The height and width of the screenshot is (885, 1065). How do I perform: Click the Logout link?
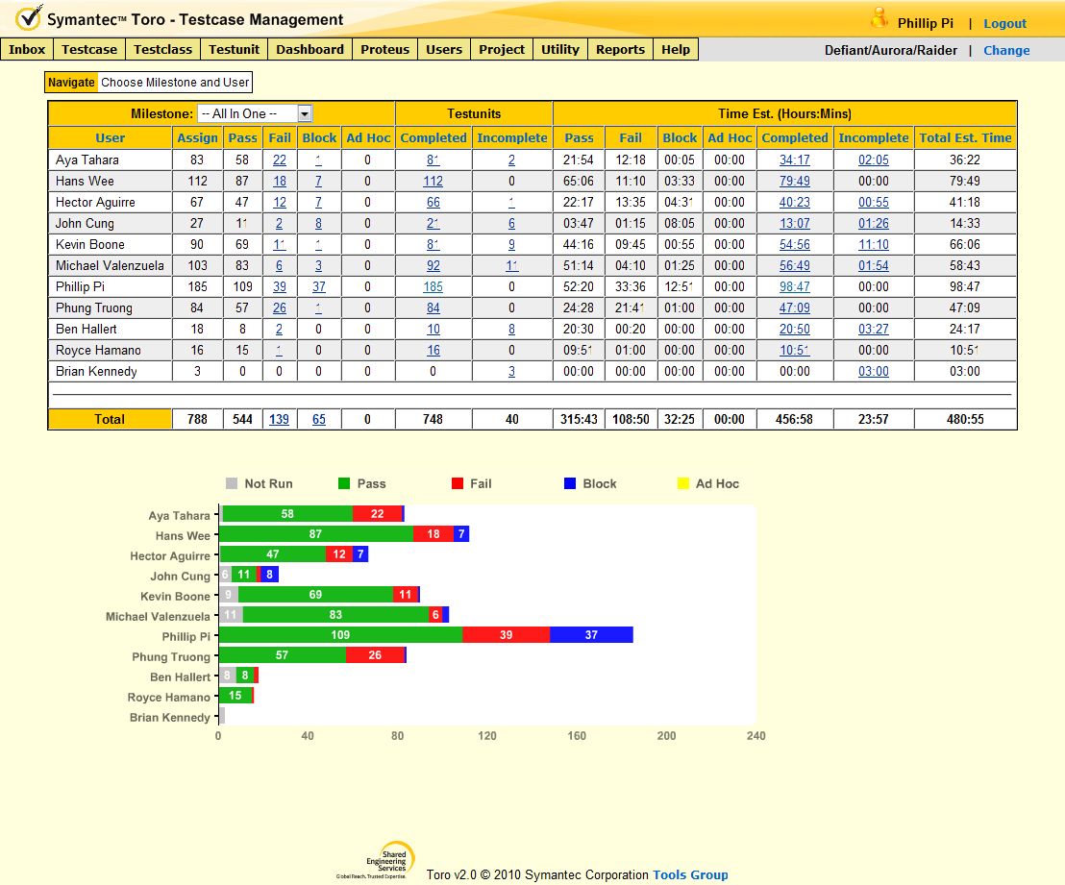click(1004, 24)
